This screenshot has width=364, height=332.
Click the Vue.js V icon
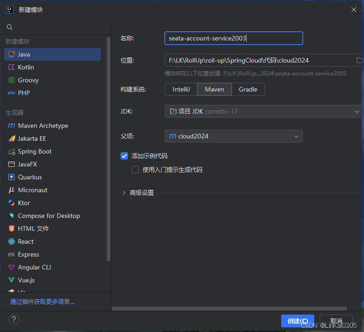click(12, 280)
